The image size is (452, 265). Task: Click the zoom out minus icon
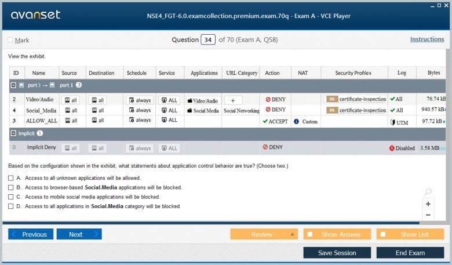[x=428, y=215]
